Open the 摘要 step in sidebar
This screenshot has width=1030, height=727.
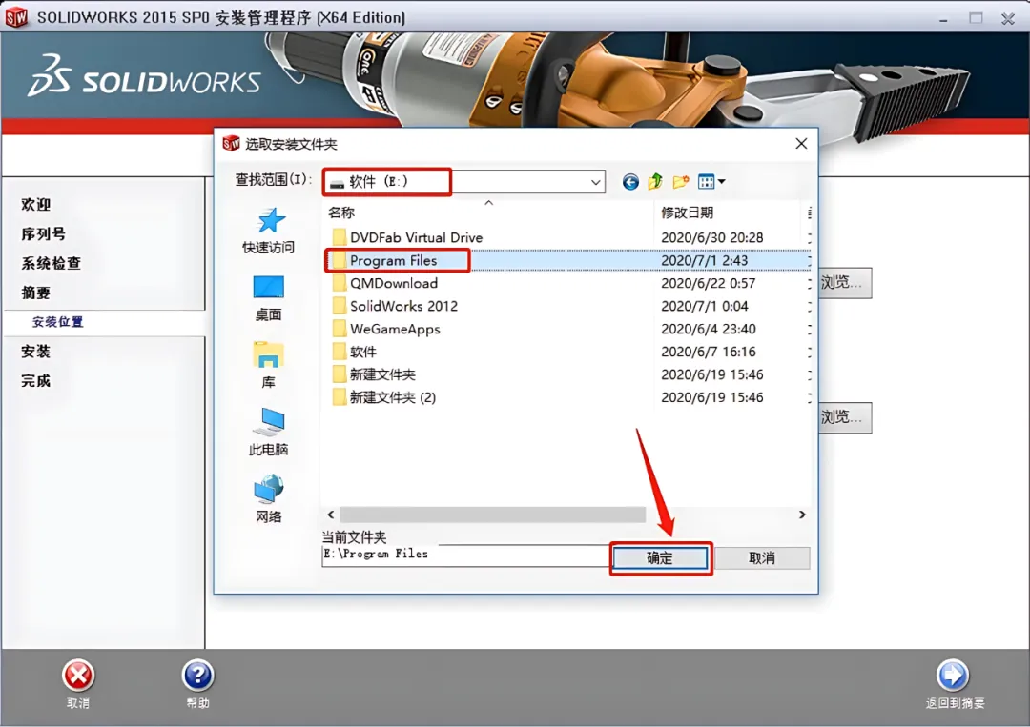[36, 293]
